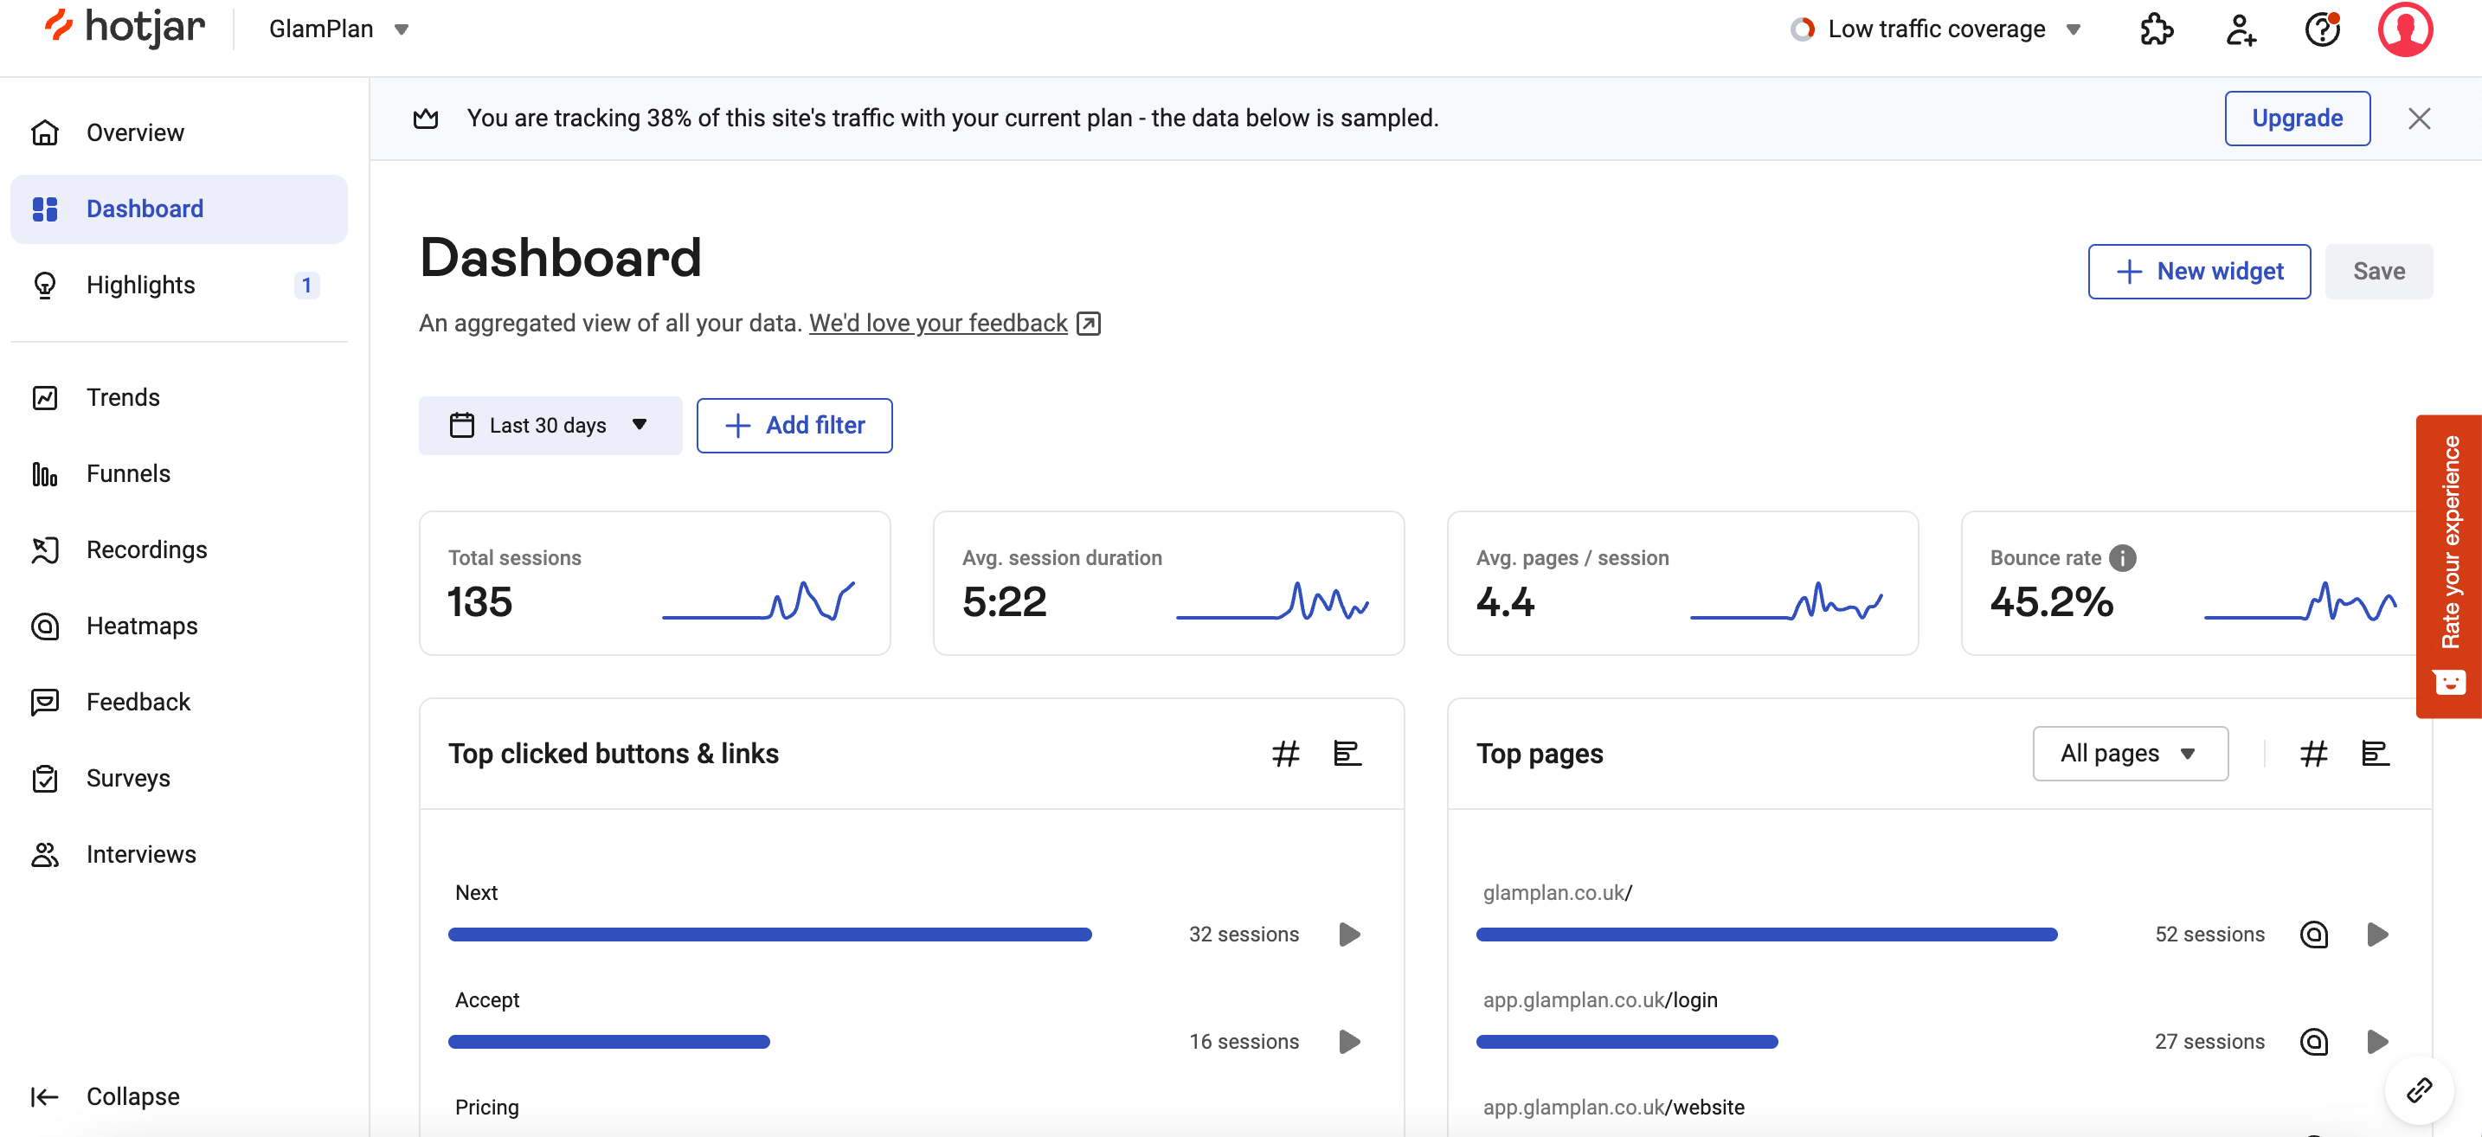Screen dimensions: 2482x1137
Task: Open the GlamPlan site selector dropdown
Action: (x=339, y=29)
